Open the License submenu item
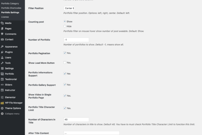The image size is (202, 135). tap(5, 17)
